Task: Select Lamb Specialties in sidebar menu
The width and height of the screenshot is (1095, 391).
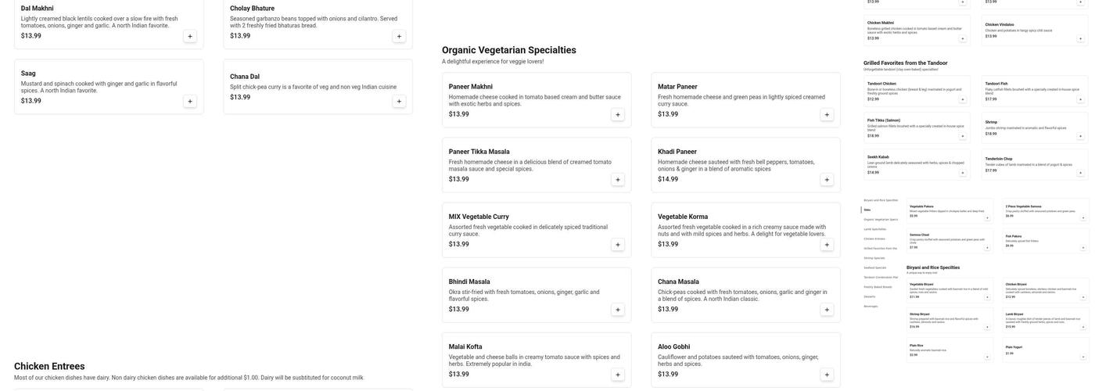Action: [875, 229]
